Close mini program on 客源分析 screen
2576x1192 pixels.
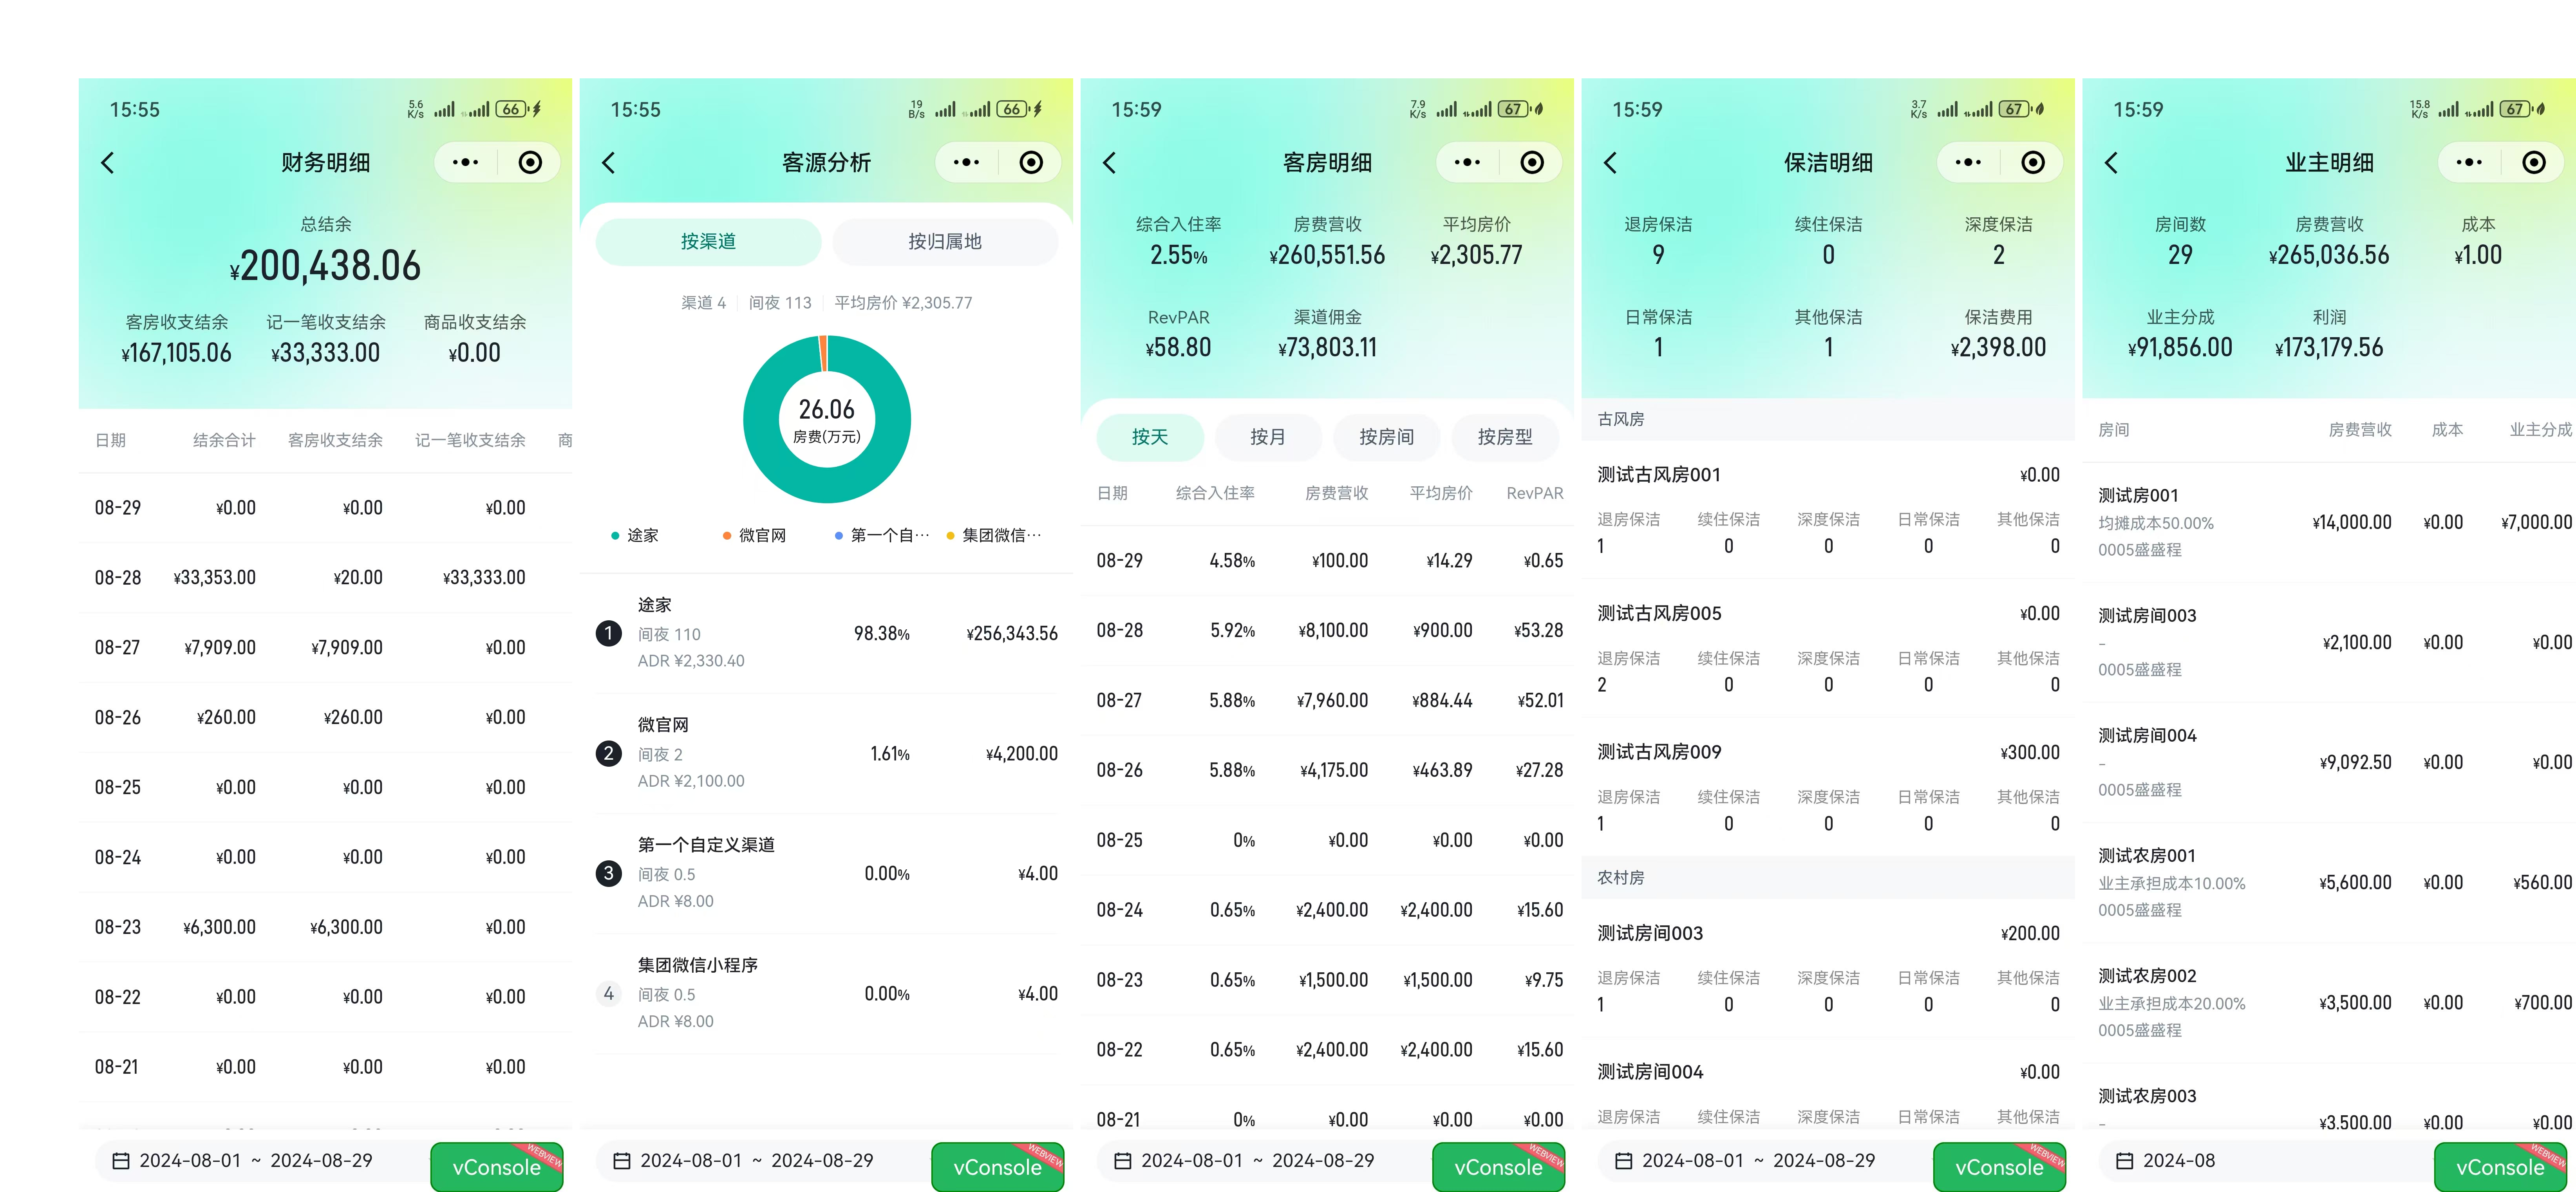coord(1031,162)
